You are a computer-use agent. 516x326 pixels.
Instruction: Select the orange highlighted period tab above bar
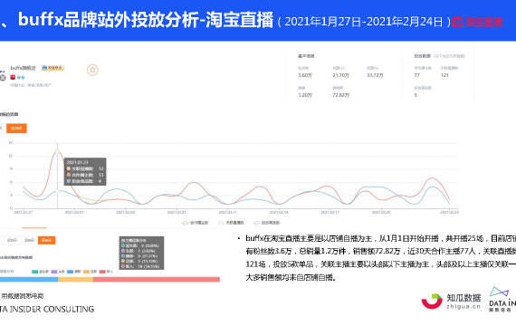[46, 240]
